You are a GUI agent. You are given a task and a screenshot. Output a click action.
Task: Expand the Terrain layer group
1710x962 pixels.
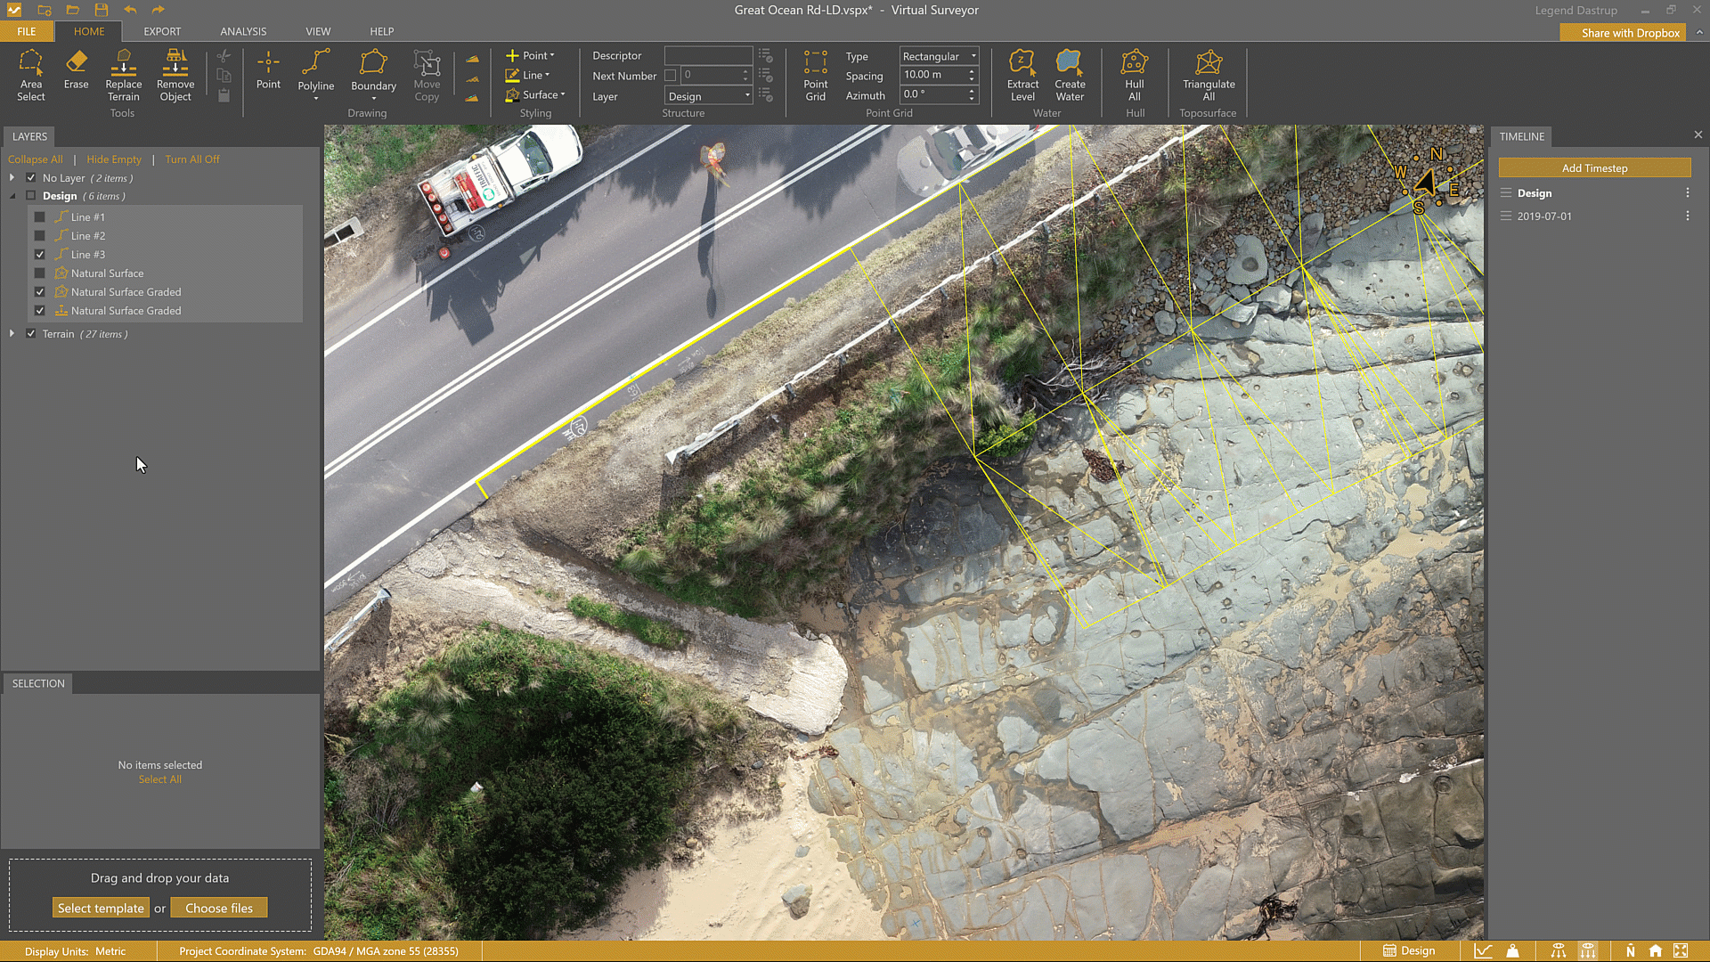pyautogui.click(x=12, y=334)
